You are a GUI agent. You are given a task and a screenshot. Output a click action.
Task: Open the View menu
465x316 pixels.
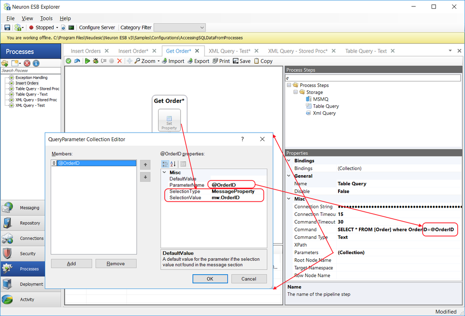[x=27, y=19]
